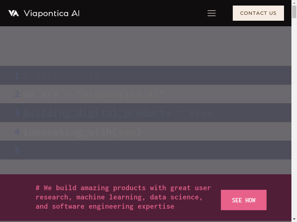Click the Viapontica AI wordmark
Image resolution: width=297 pixels, height=222 pixels.
coord(52,13)
